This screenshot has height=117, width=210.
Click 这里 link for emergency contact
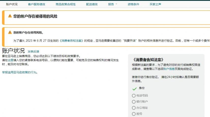click(11, 60)
